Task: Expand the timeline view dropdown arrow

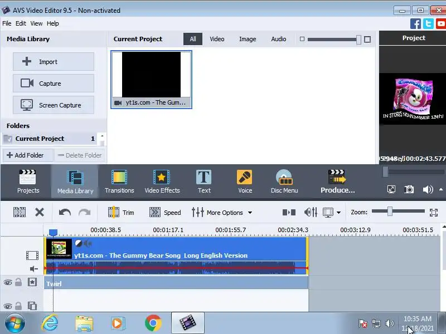Action: (338, 213)
